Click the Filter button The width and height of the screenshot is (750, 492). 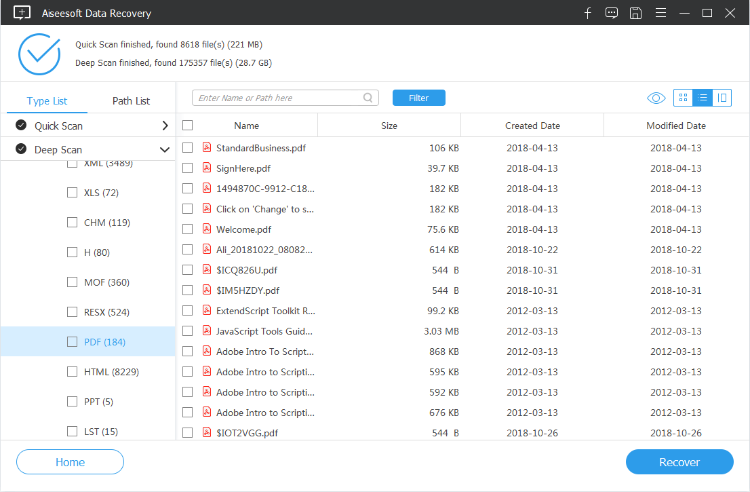[418, 98]
